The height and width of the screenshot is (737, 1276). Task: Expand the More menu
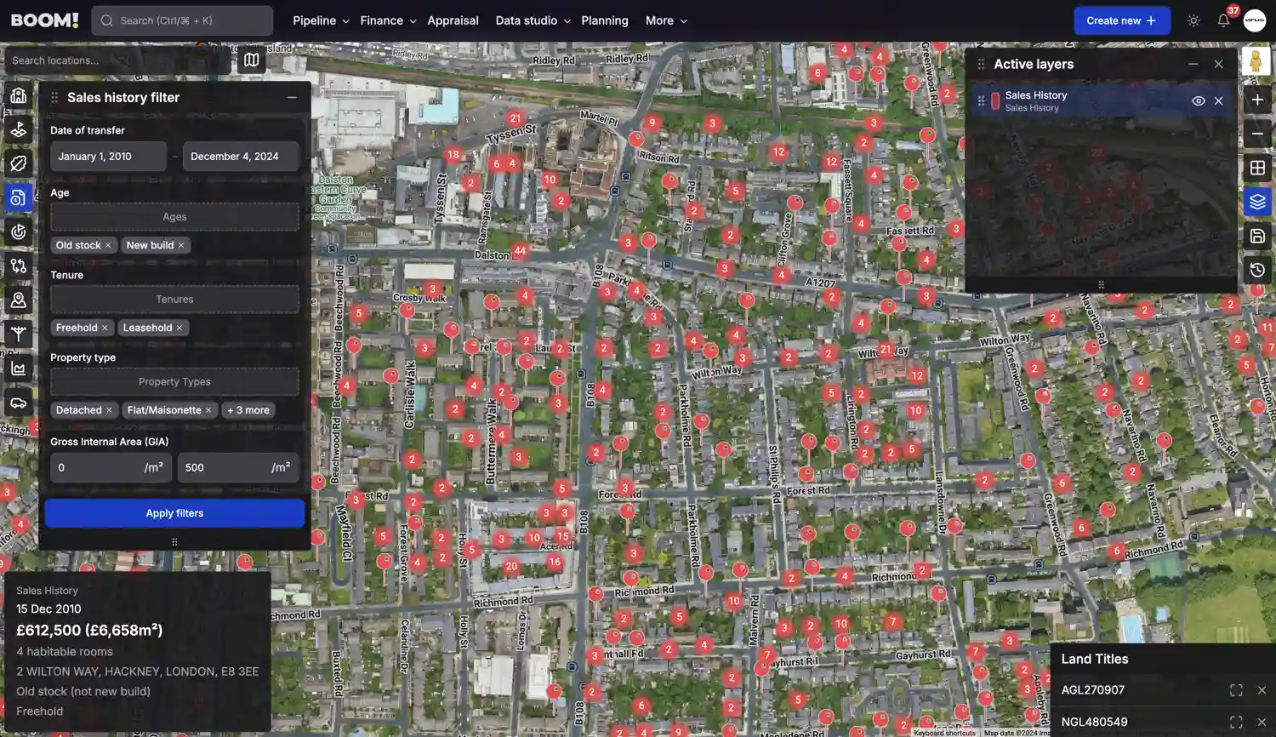[666, 20]
